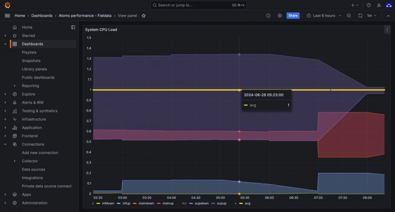Viewport: 395px width, 212px height.
Task: Expand the Alerts & IRM chevron
Action: 5,103
